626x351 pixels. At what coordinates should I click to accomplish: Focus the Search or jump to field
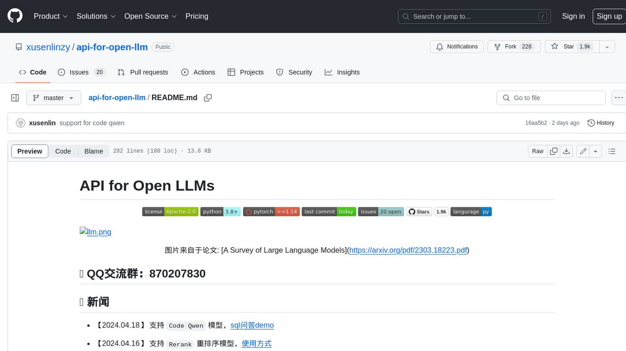pyautogui.click(x=475, y=17)
